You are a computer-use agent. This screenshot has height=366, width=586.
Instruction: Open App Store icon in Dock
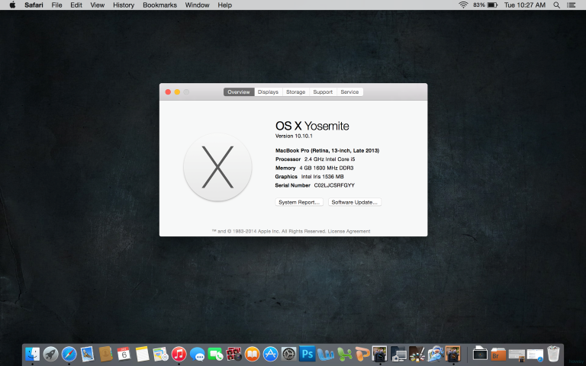click(271, 354)
